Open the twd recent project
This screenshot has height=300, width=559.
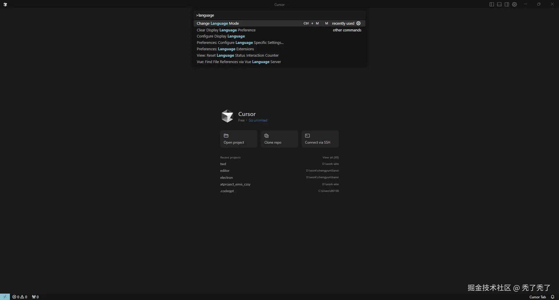click(279, 164)
